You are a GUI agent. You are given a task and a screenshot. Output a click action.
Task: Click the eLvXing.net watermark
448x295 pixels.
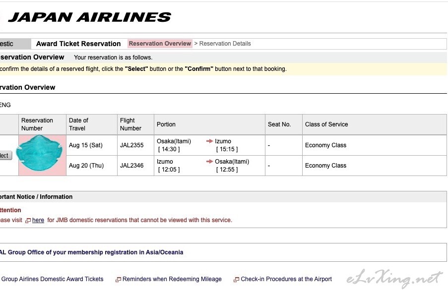click(394, 279)
